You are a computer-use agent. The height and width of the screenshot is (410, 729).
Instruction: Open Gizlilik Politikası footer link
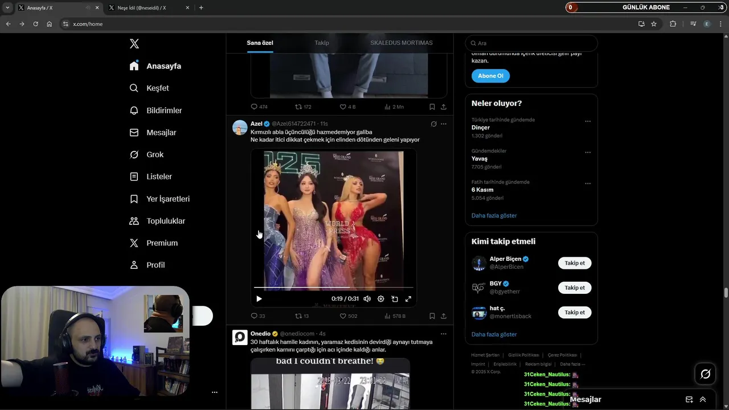point(523,355)
